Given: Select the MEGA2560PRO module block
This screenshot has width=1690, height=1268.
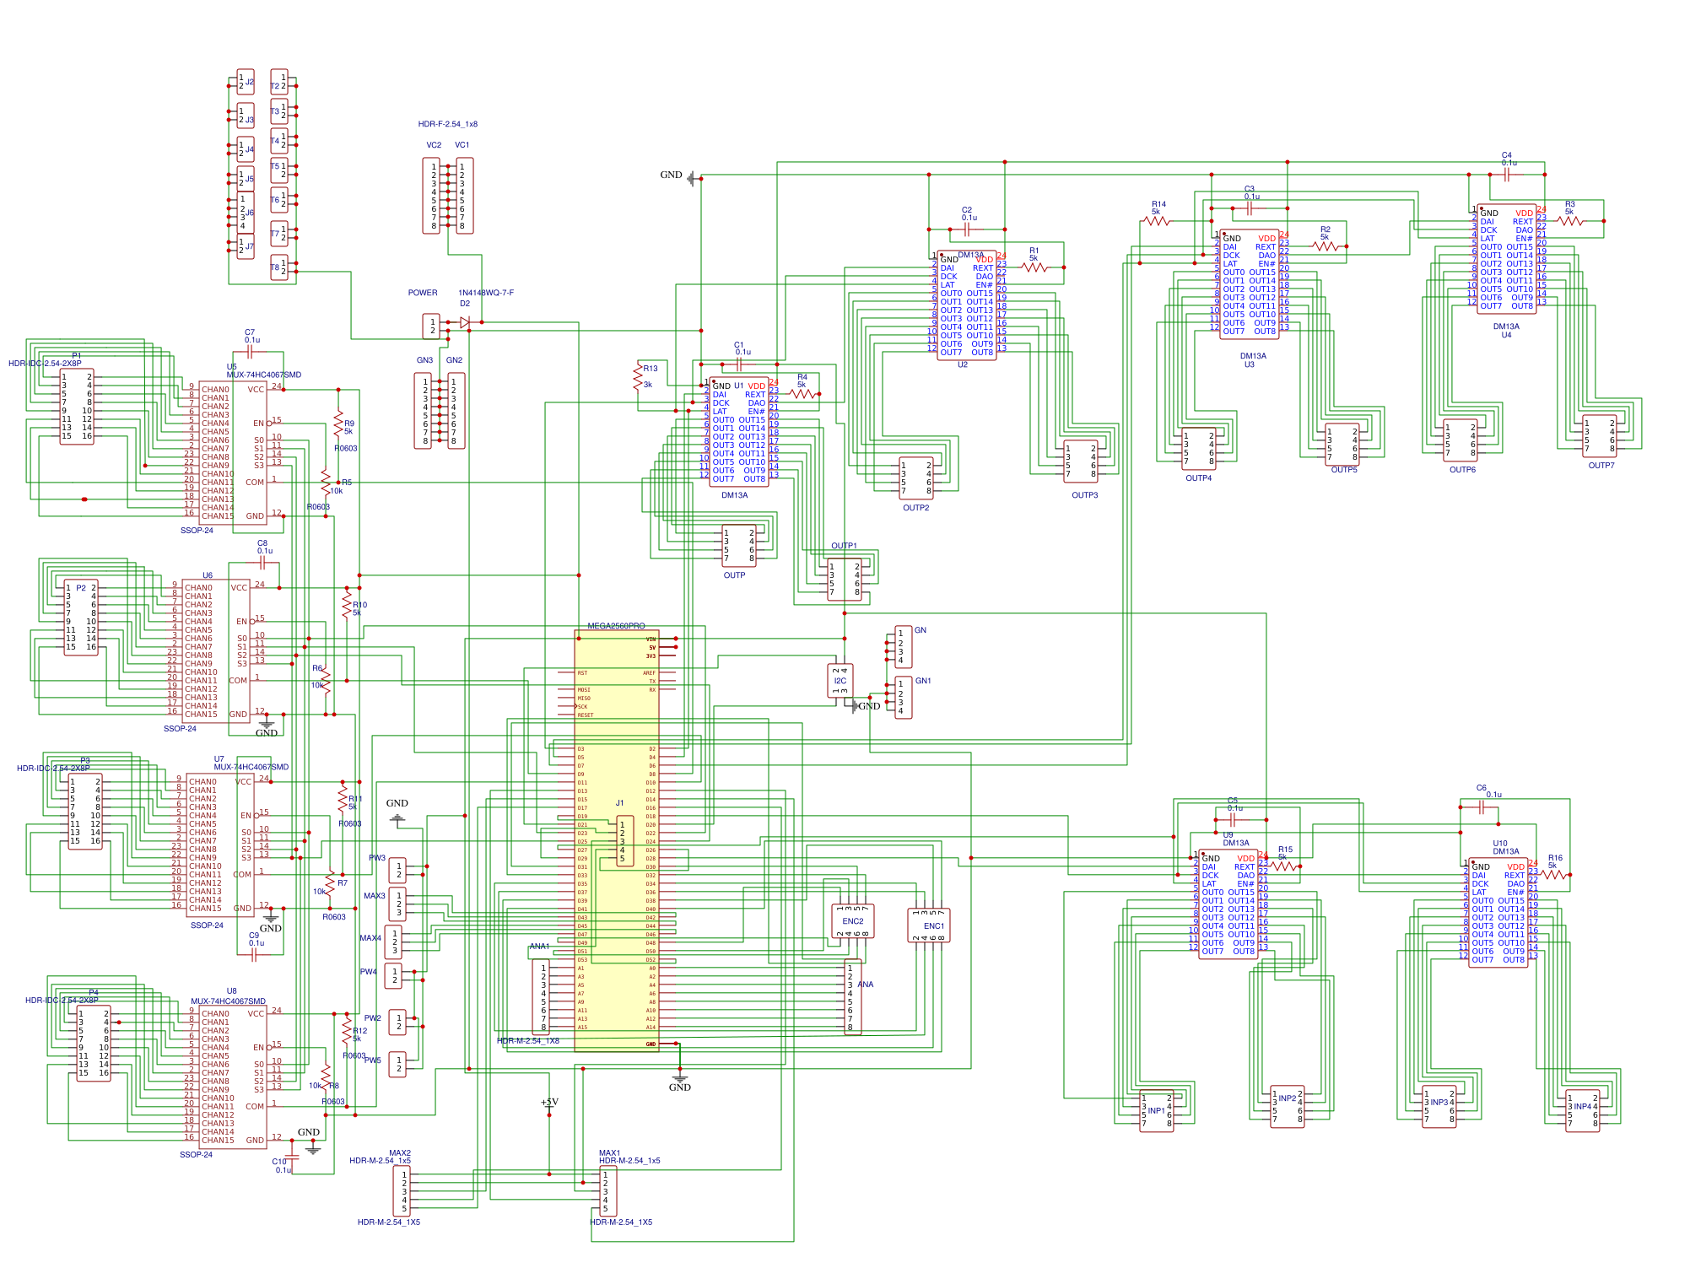Looking at the screenshot, I should coord(617,841).
